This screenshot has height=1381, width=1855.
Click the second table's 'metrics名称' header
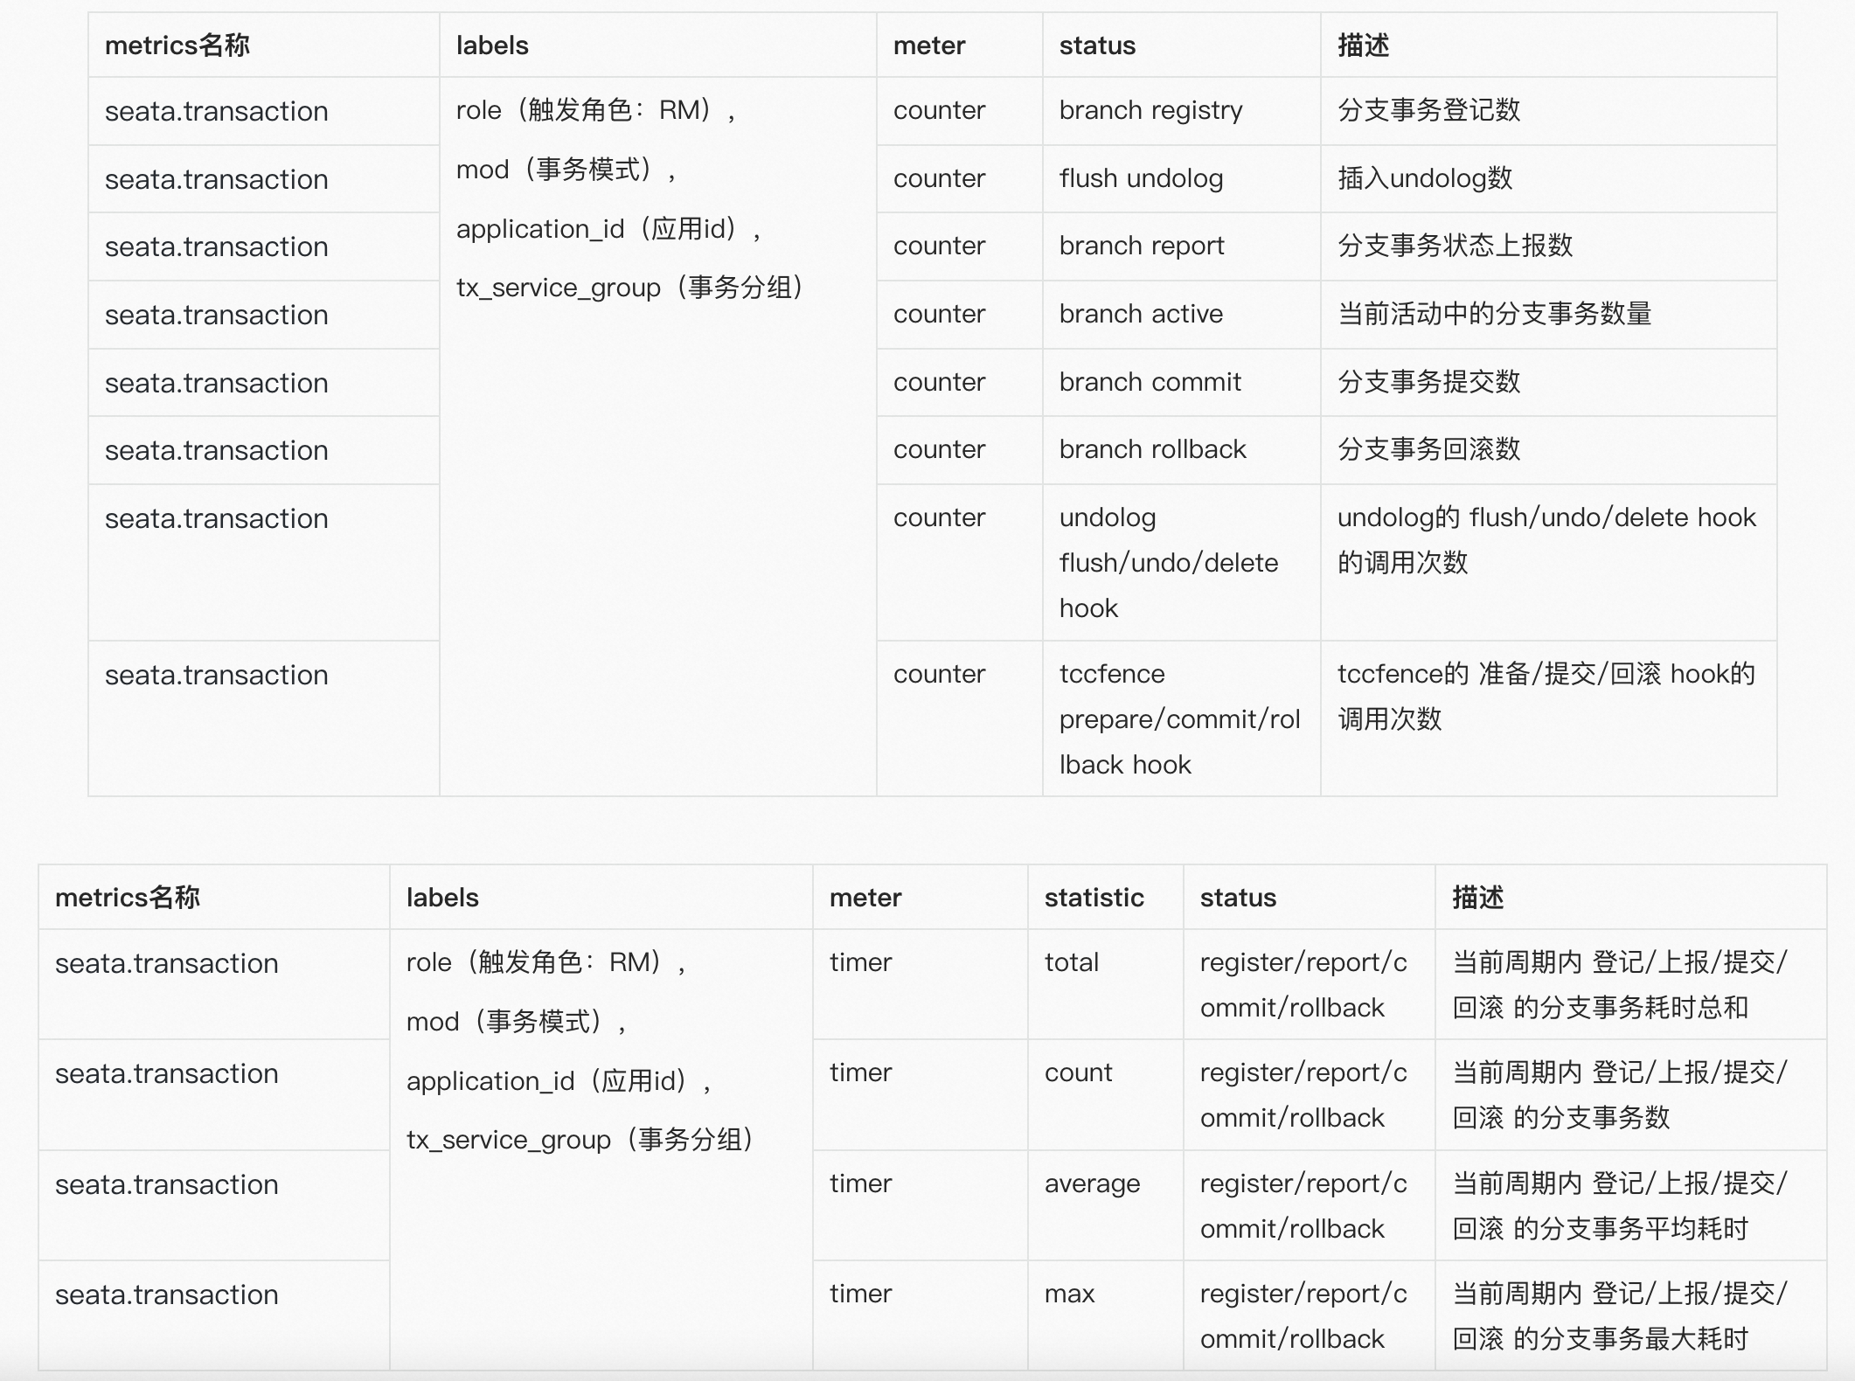(128, 898)
